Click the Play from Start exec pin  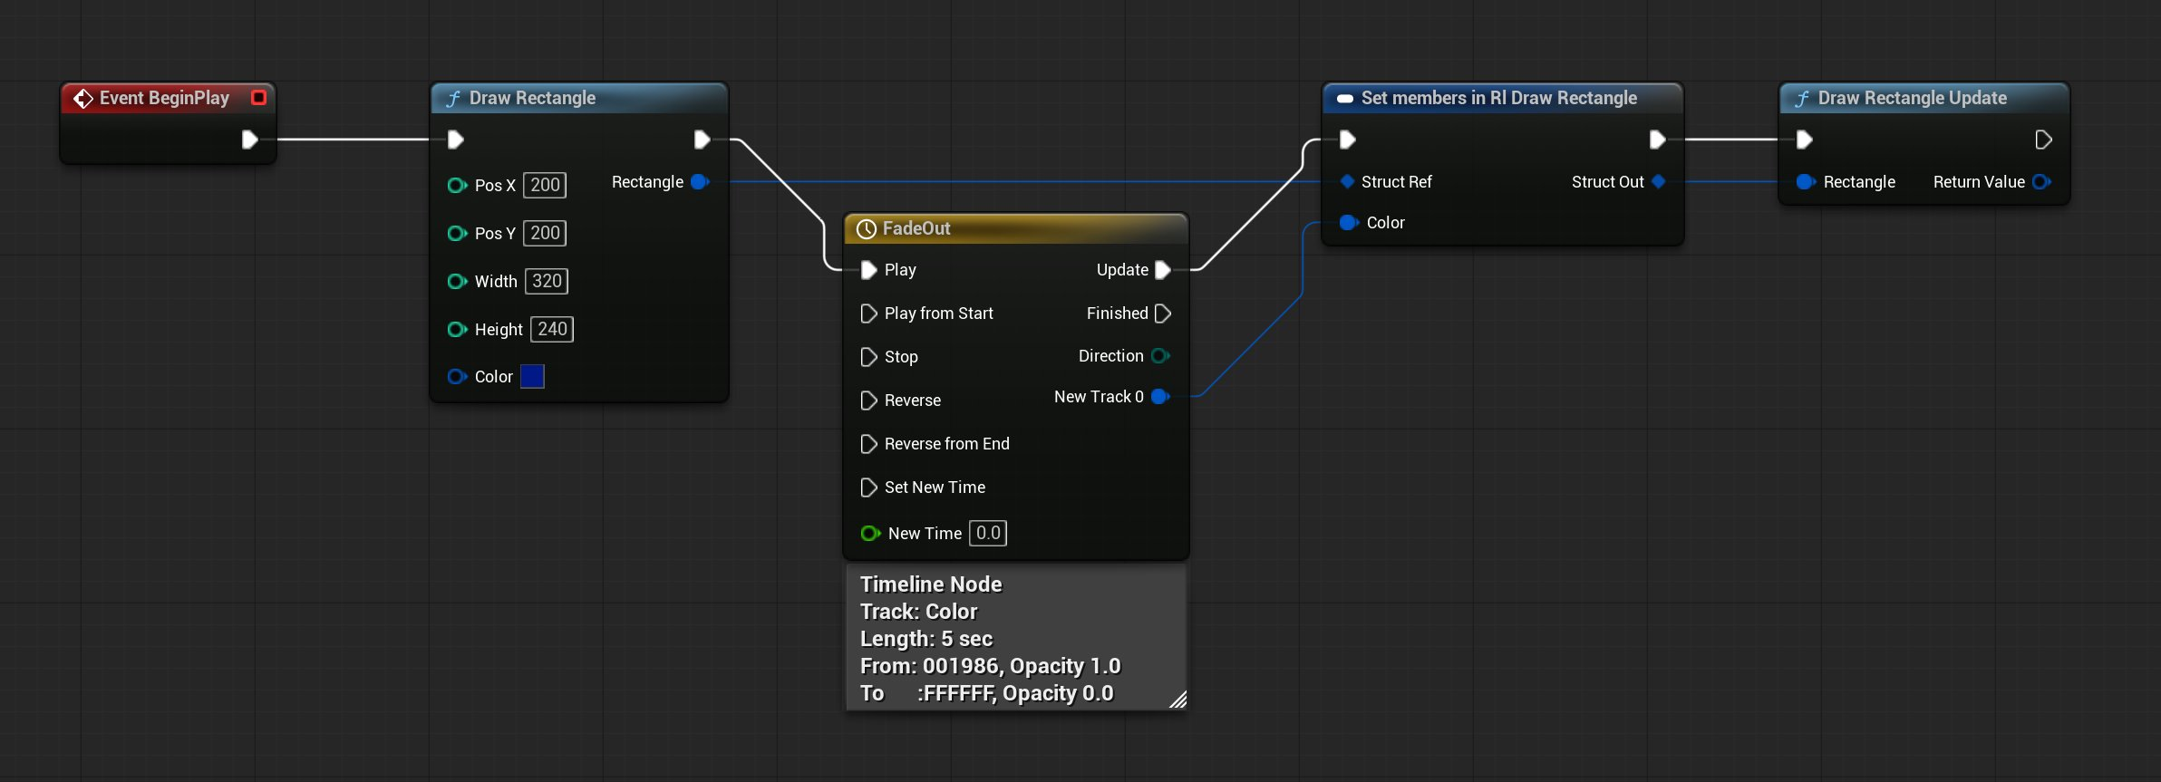[x=868, y=314]
